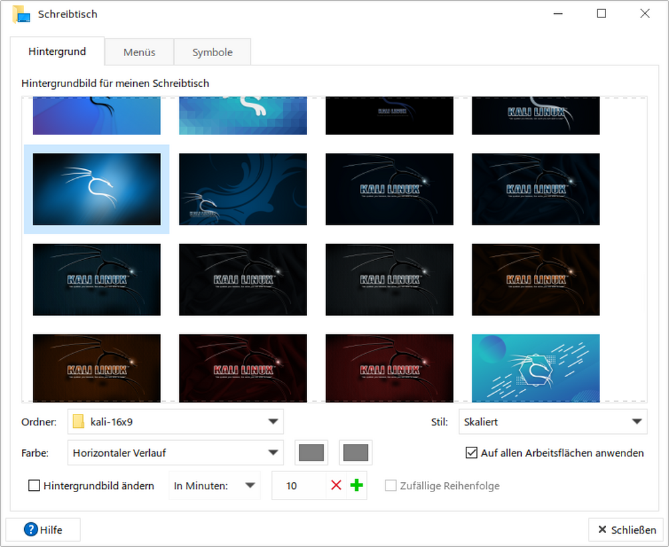The height and width of the screenshot is (547, 669).
Task: Close the Schreibtisch window
Action: click(x=645, y=13)
